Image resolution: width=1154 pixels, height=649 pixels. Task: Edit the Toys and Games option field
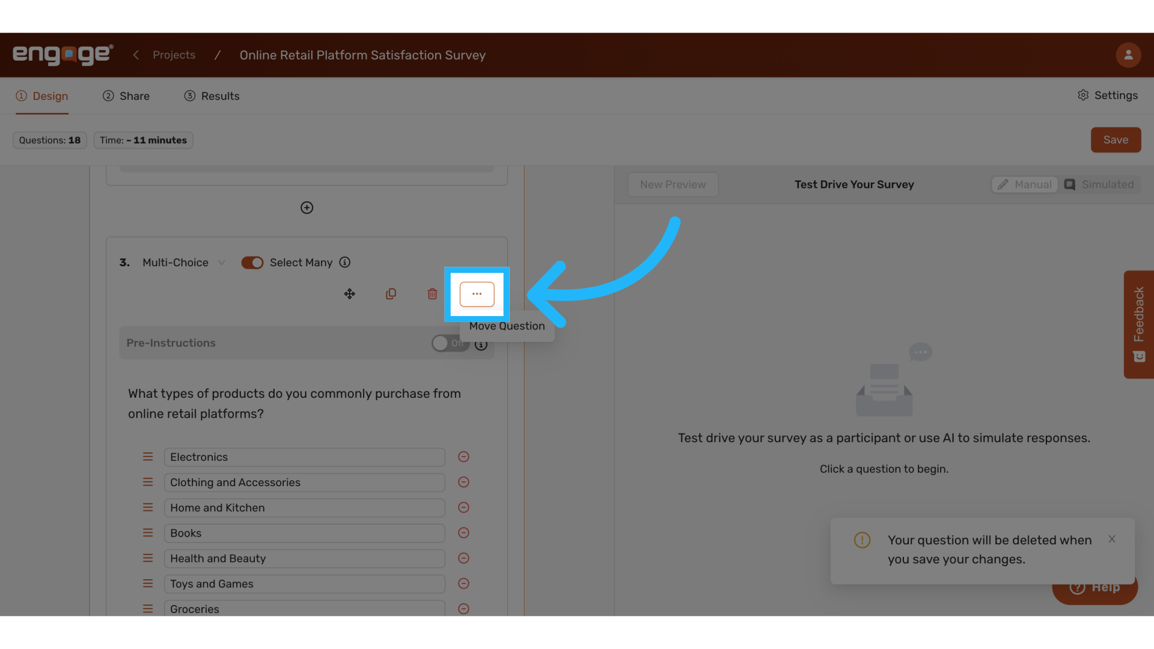pos(304,583)
